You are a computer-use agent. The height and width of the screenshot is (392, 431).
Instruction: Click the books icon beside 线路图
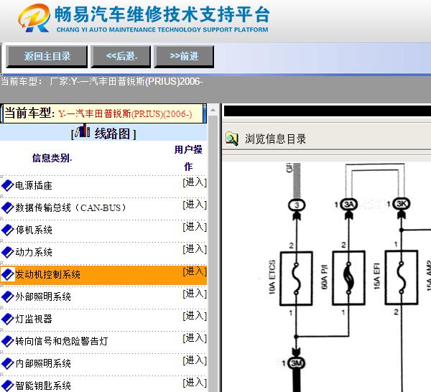83,131
